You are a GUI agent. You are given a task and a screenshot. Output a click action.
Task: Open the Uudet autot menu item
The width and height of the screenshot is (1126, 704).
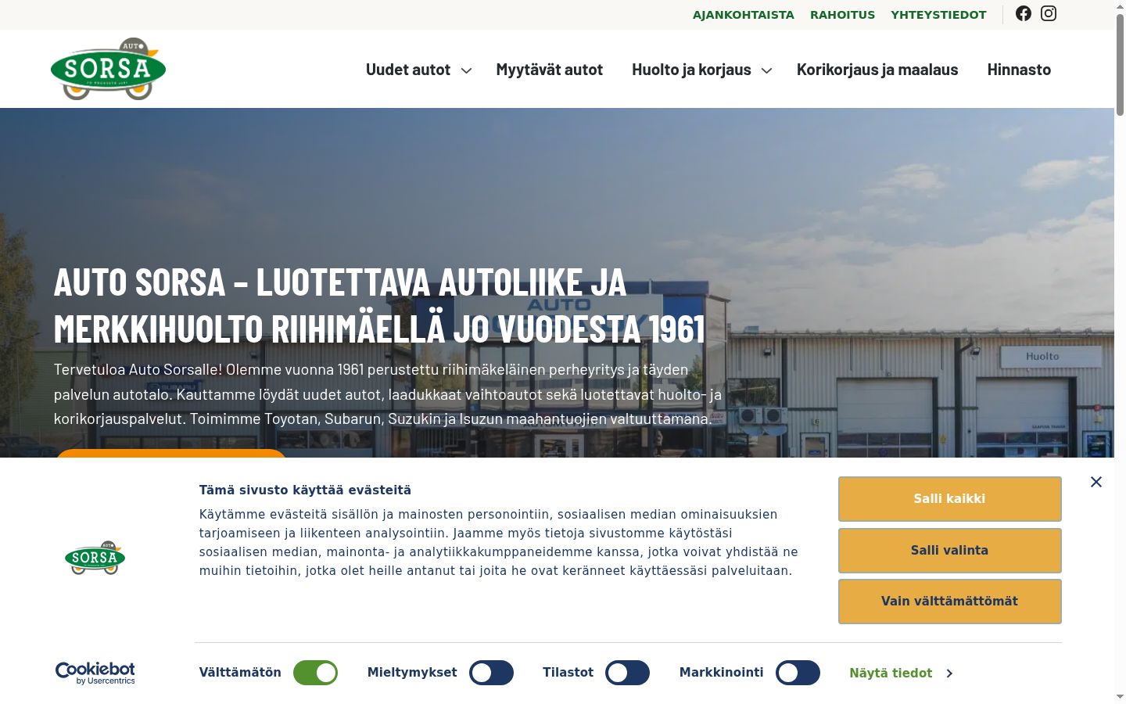pos(408,70)
